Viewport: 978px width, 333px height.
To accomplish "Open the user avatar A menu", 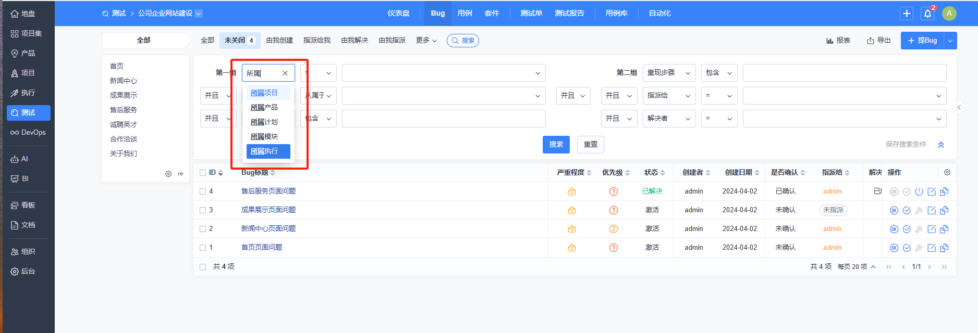I will [949, 14].
